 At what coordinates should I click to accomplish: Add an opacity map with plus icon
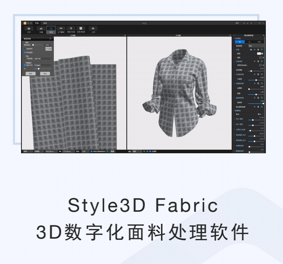point(255,98)
